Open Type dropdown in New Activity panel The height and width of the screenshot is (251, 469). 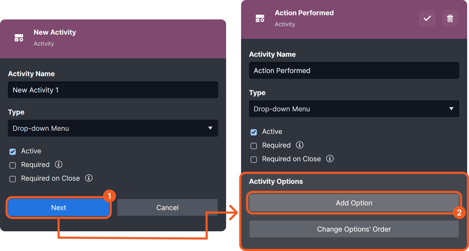(113, 128)
